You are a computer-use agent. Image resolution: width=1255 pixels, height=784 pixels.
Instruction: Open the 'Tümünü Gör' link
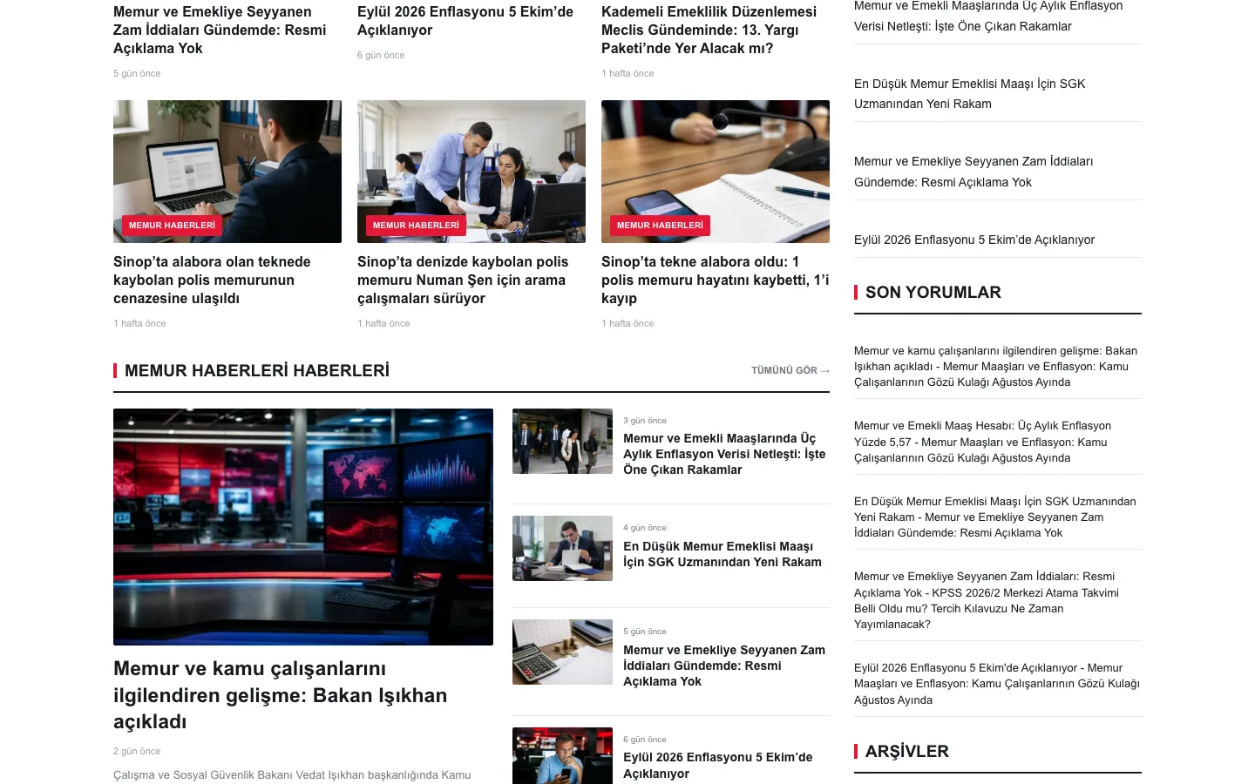(790, 370)
